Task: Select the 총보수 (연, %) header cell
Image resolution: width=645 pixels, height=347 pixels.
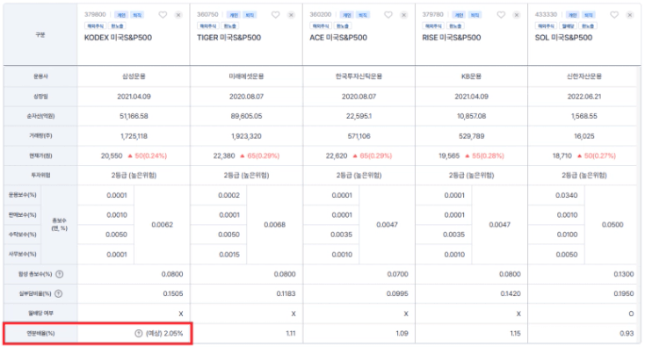Action: [59, 225]
